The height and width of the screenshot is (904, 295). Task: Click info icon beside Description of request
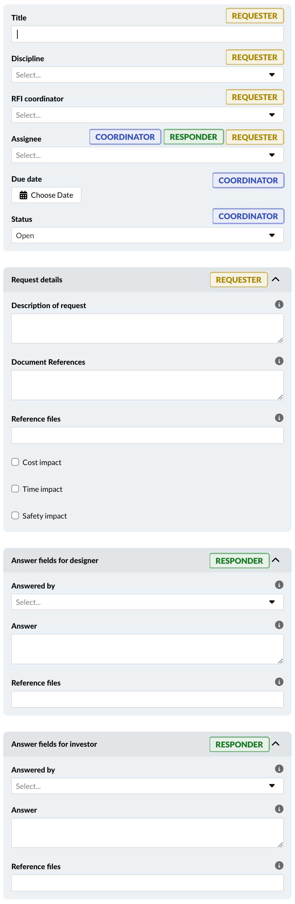click(x=279, y=304)
